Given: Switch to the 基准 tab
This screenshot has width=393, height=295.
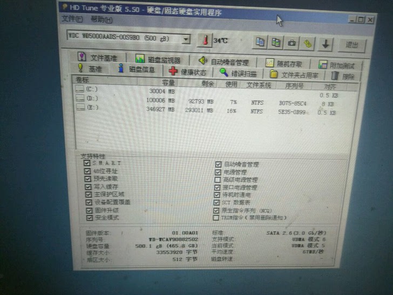Looking at the screenshot, I should [90, 68].
